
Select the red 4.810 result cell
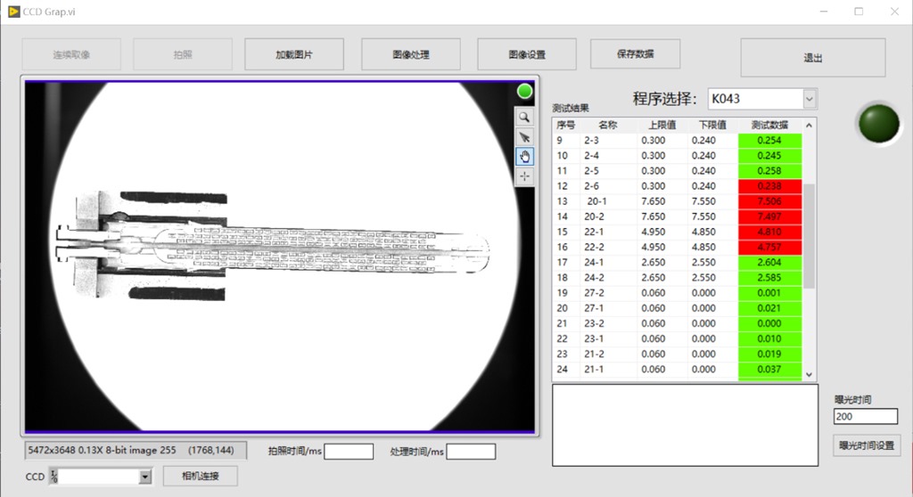769,232
